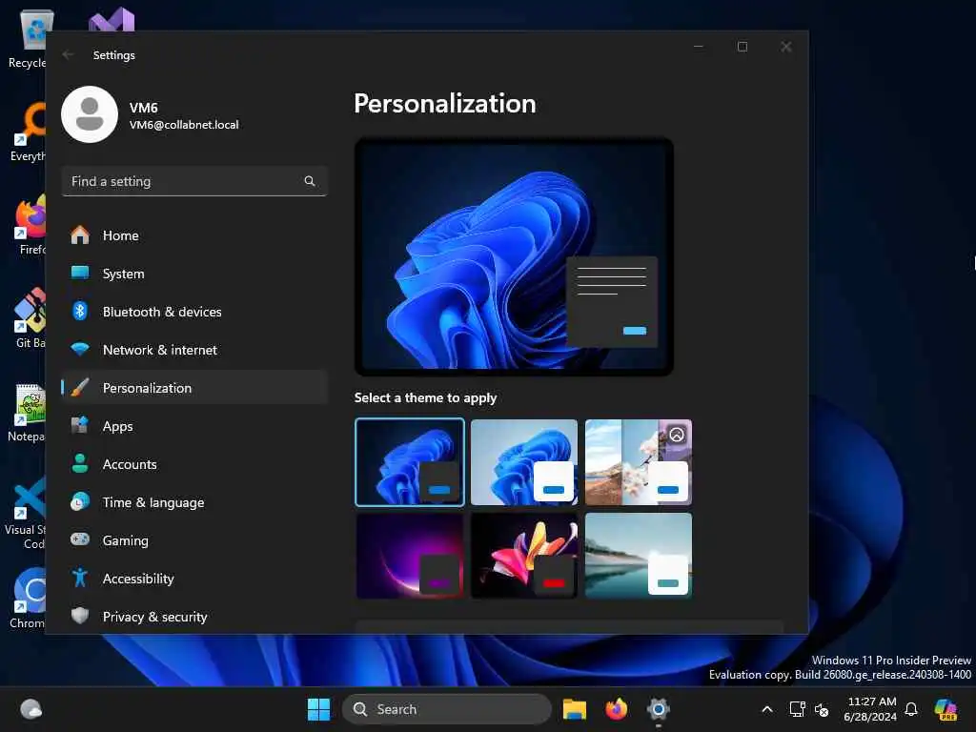Open Privacy & security settings
The image size is (976, 732).
(x=194, y=617)
